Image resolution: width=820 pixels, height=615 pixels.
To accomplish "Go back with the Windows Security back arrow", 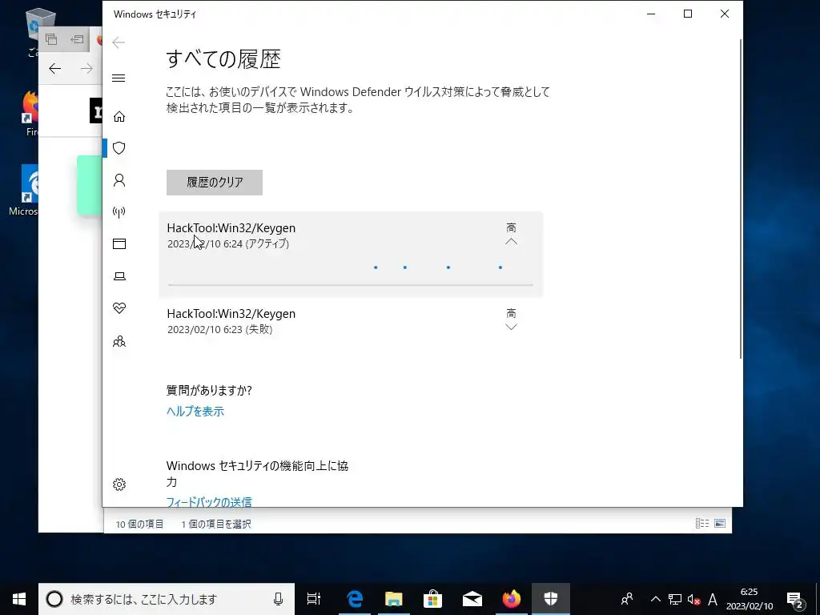I will (x=119, y=42).
